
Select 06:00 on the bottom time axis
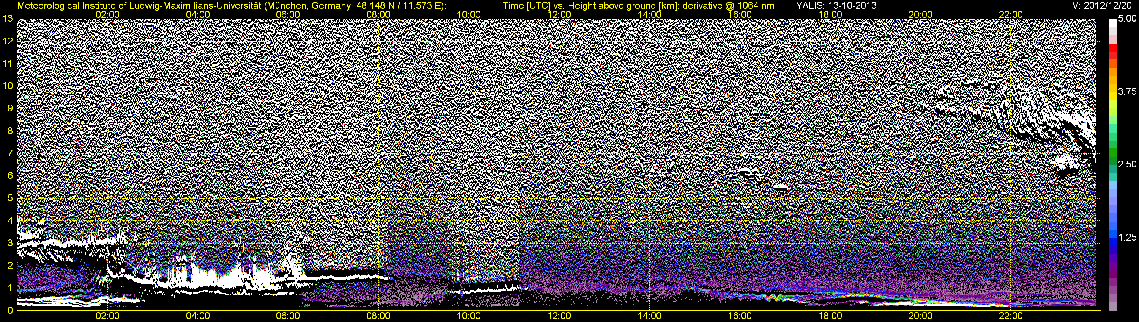(x=288, y=316)
